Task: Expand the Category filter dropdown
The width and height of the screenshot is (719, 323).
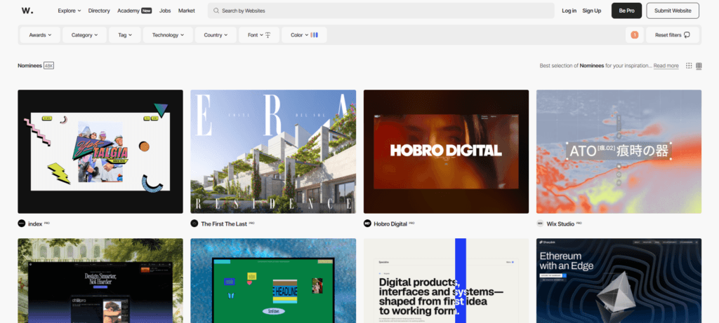Action: [84, 35]
